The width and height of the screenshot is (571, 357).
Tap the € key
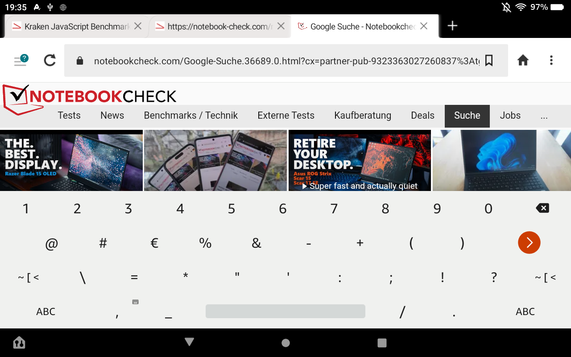(x=154, y=243)
